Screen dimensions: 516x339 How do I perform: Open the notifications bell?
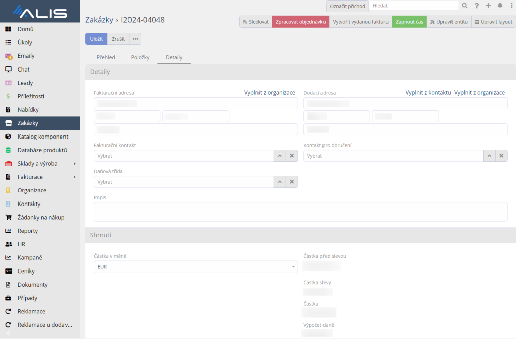click(500, 6)
